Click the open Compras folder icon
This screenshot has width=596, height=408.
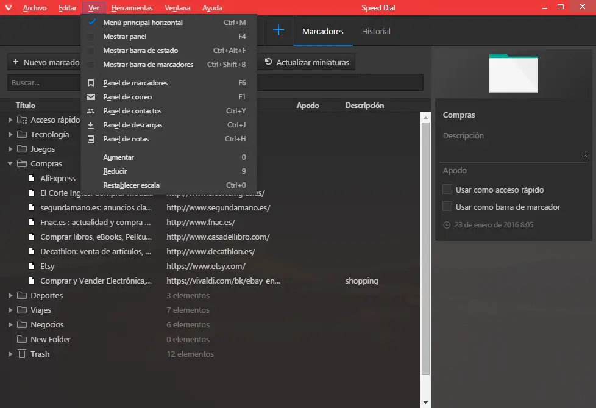click(x=22, y=163)
